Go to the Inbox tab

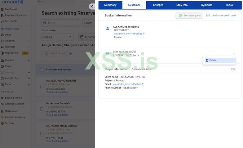pos(230,5)
